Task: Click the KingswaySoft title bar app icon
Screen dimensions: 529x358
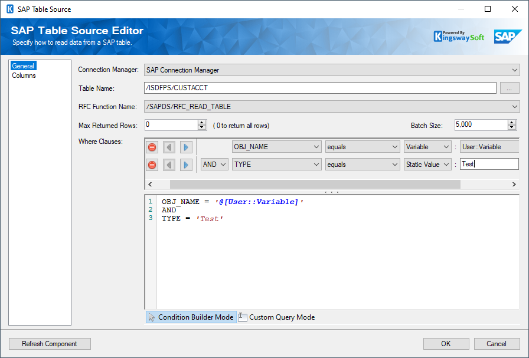Action: (10, 9)
